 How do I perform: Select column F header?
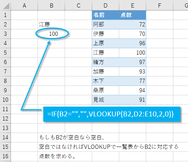point(159,5)
